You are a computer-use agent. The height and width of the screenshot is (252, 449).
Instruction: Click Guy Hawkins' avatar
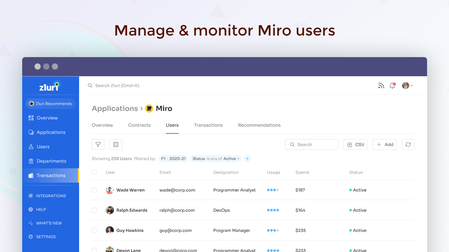(x=110, y=230)
